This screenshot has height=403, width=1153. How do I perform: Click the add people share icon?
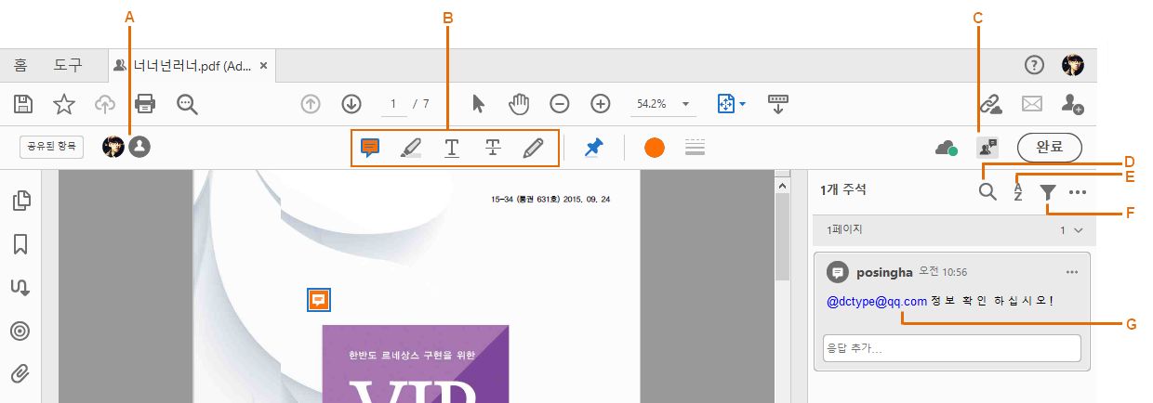coord(1073,104)
